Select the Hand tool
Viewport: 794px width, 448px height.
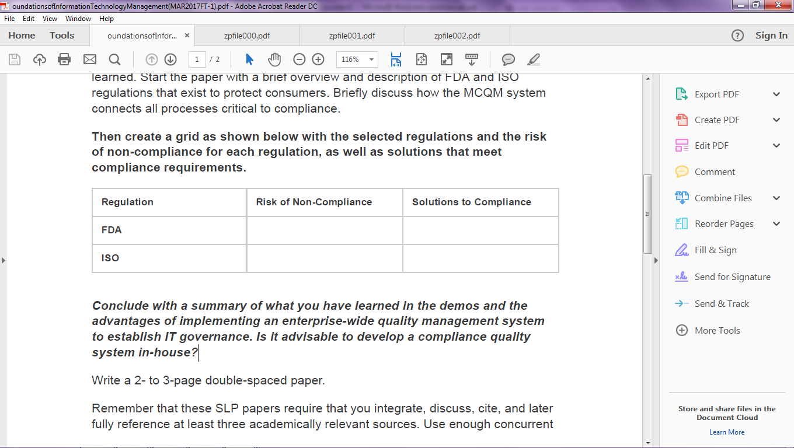pos(273,59)
